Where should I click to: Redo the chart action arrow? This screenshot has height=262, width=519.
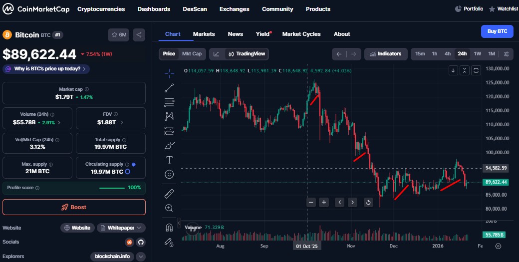(x=353, y=54)
